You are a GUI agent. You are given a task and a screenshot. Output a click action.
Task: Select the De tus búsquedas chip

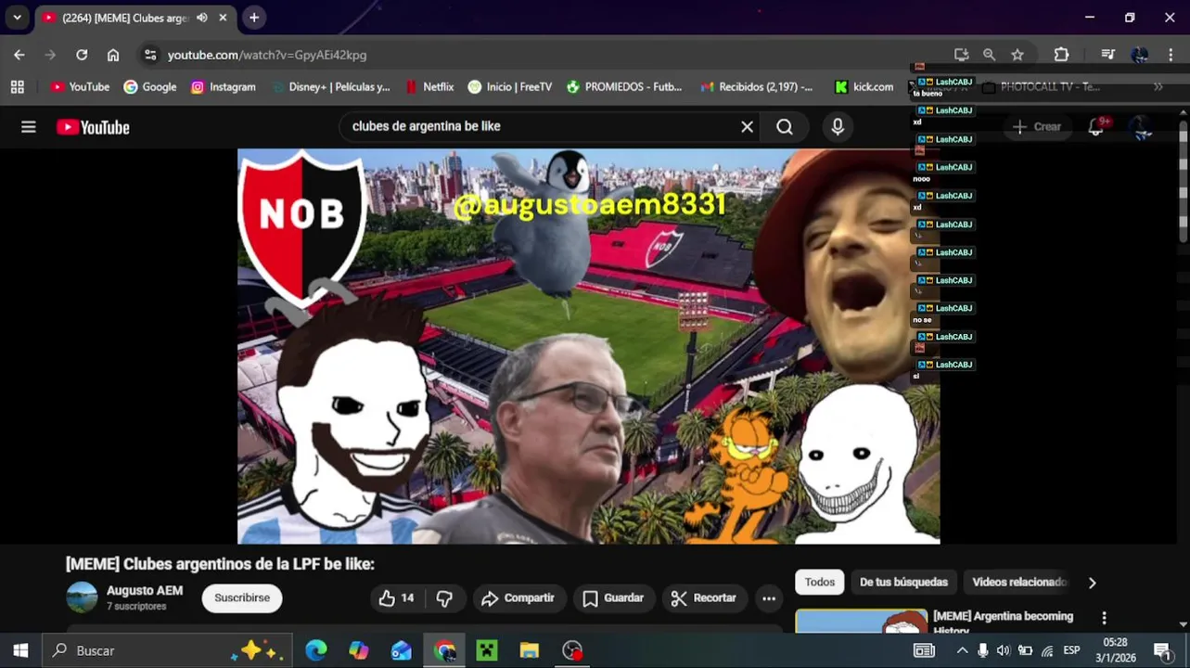tap(903, 583)
